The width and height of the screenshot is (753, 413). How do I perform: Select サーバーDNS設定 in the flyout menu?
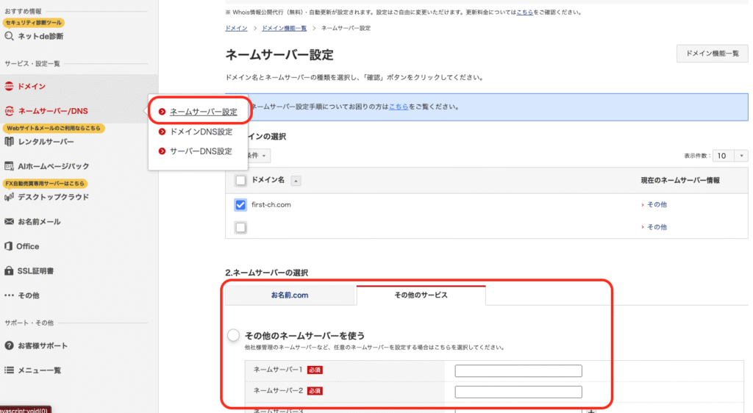point(201,151)
